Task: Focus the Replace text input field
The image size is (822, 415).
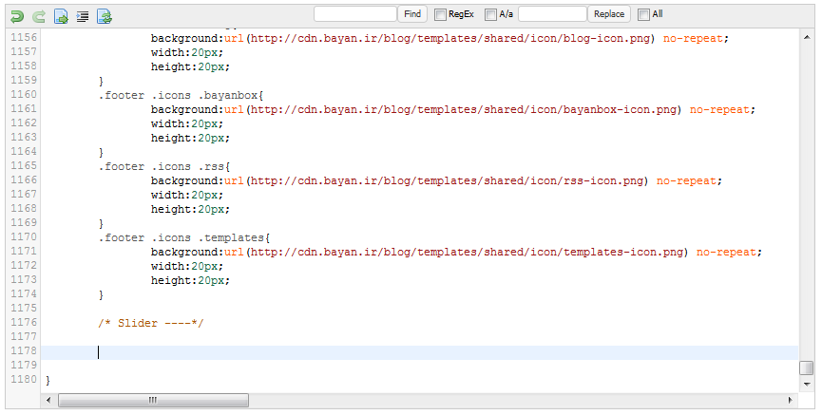Action: coord(552,14)
